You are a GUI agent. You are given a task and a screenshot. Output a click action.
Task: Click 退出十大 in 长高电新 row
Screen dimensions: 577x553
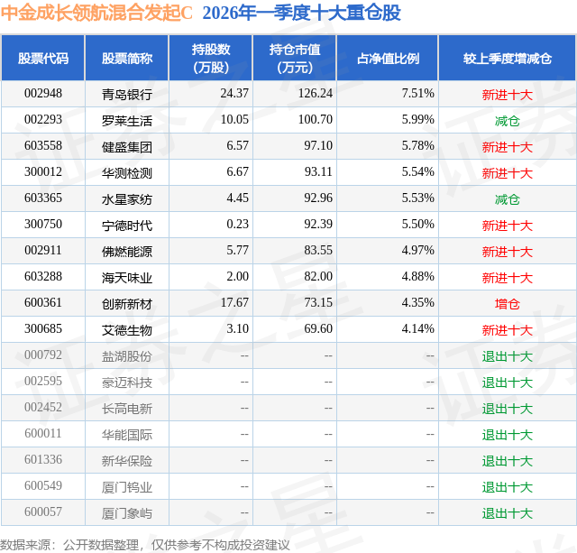coord(508,409)
